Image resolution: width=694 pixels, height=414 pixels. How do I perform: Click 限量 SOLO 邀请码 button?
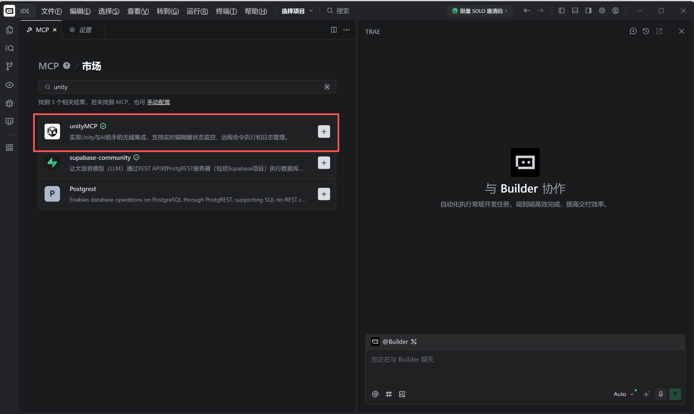coord(480,11)
